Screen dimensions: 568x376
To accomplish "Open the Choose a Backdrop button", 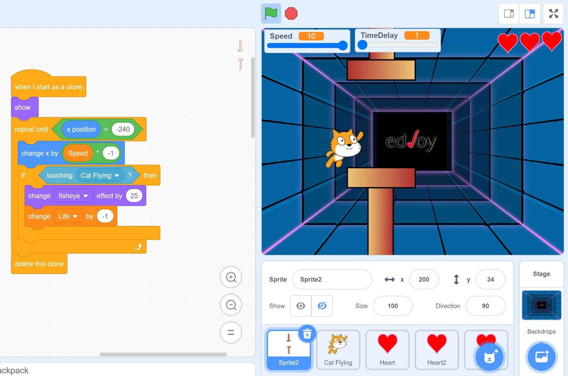I will click(x=541, y=356).
